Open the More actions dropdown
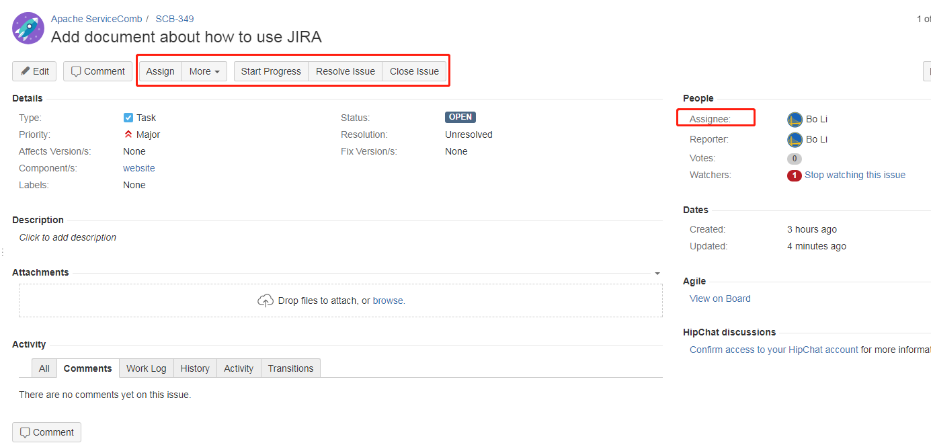Image resolution: width=931 pixels, height=443 pixels. coord(204,71)
